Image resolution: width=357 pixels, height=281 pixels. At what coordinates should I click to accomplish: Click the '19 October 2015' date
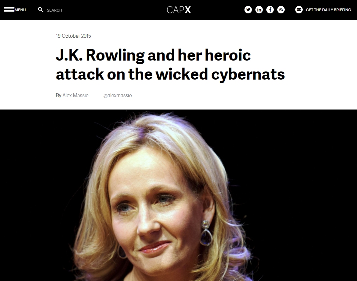coord(73,36)
